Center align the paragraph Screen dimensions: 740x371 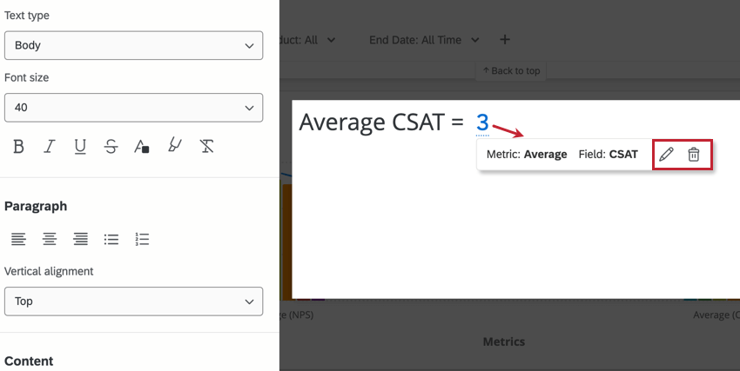click(x=50, y=239)
